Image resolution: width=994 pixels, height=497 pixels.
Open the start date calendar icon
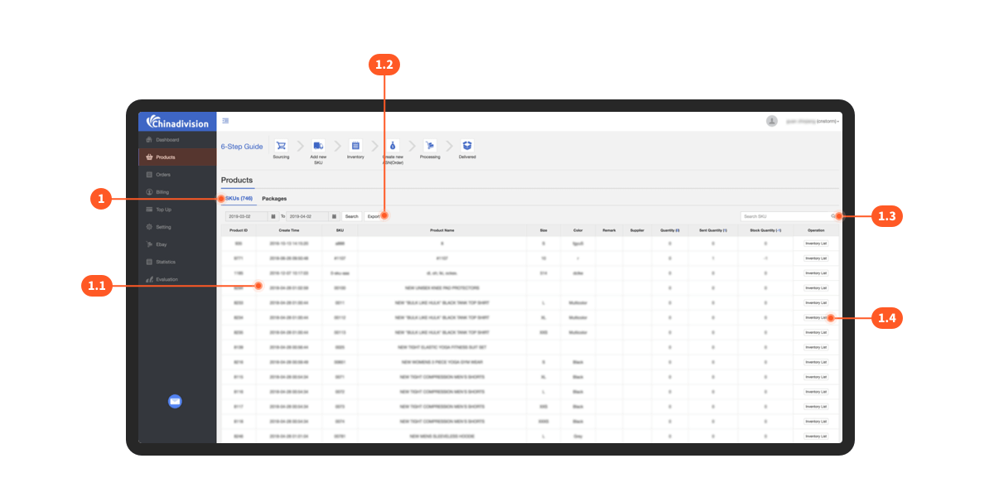point(273,216)
